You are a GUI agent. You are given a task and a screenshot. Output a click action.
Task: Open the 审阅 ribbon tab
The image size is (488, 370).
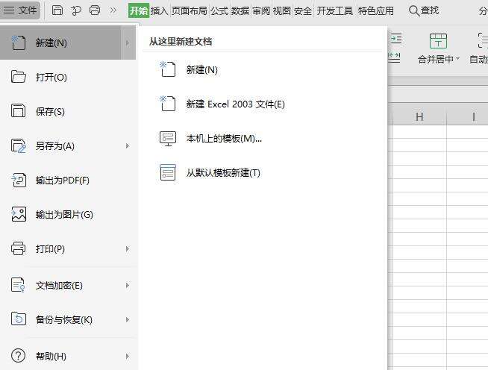point(261,11)
